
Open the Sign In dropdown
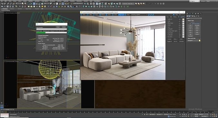coord(195,1)
